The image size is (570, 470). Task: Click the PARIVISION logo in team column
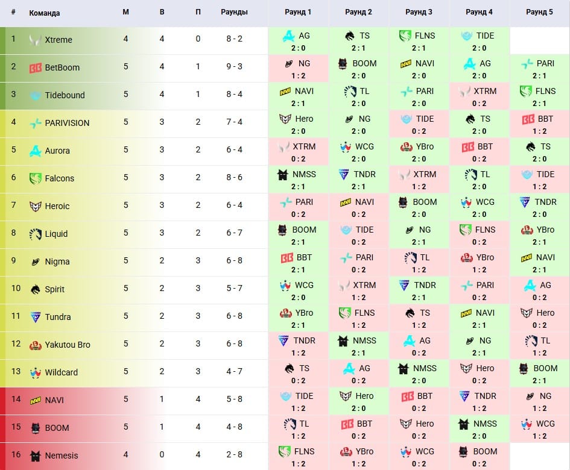[36, 123]
